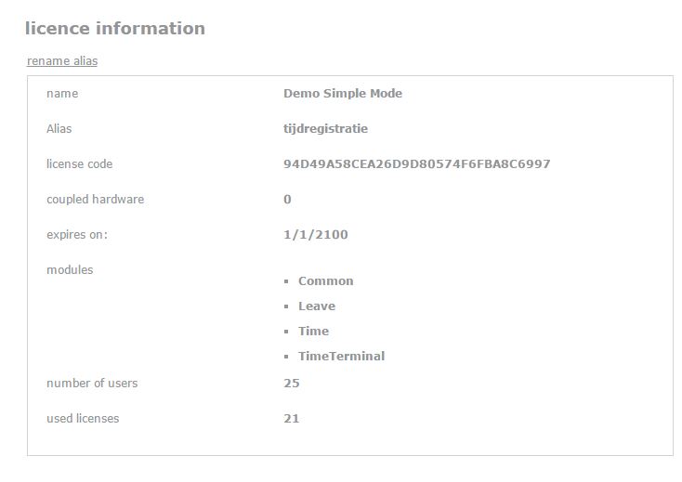The image size is (682, 482).
Task: Click the tijdregistratie alias value
Action: [326, 129]
